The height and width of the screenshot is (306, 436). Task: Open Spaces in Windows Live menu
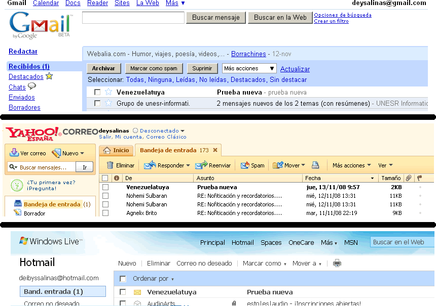[271, 242]
